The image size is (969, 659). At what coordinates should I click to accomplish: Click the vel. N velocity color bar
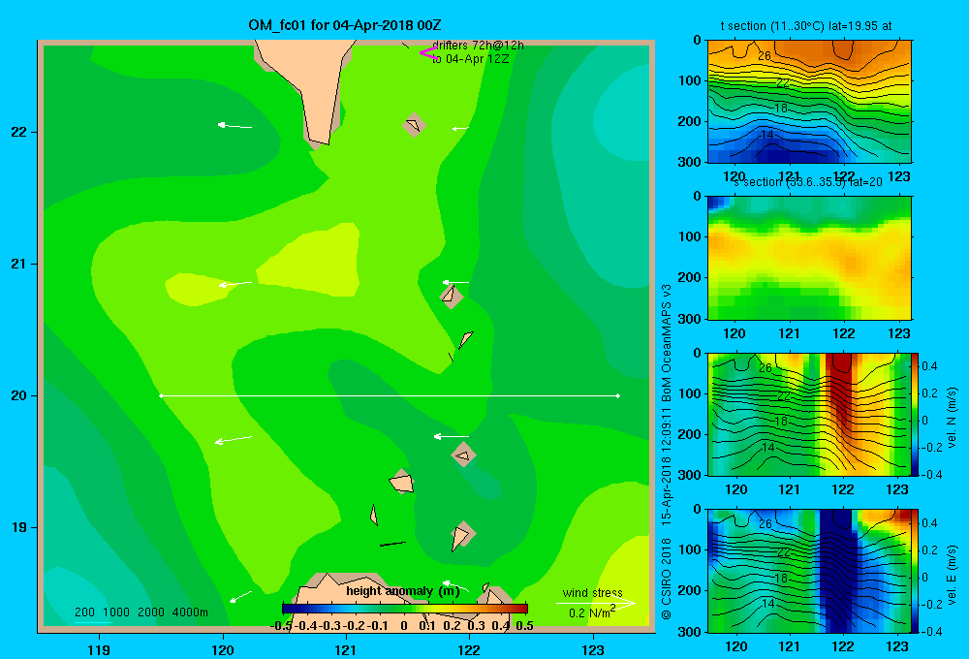[915, 414]
